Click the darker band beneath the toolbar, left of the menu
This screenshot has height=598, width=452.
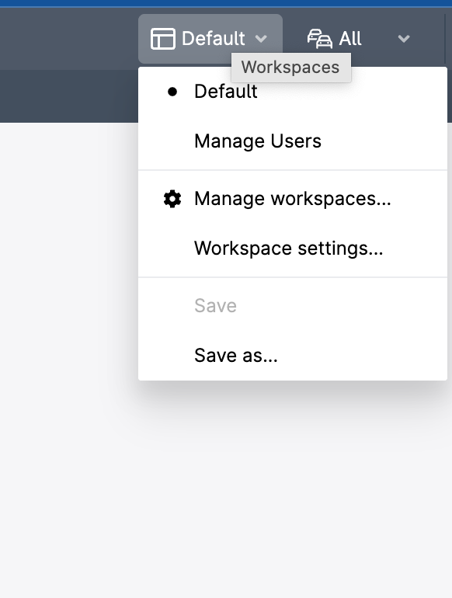point(68,96)
